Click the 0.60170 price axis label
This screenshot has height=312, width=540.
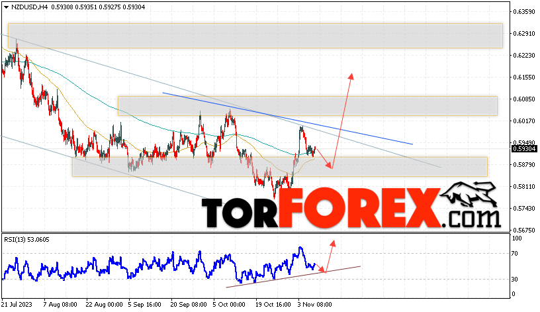[x=524, y=121]
